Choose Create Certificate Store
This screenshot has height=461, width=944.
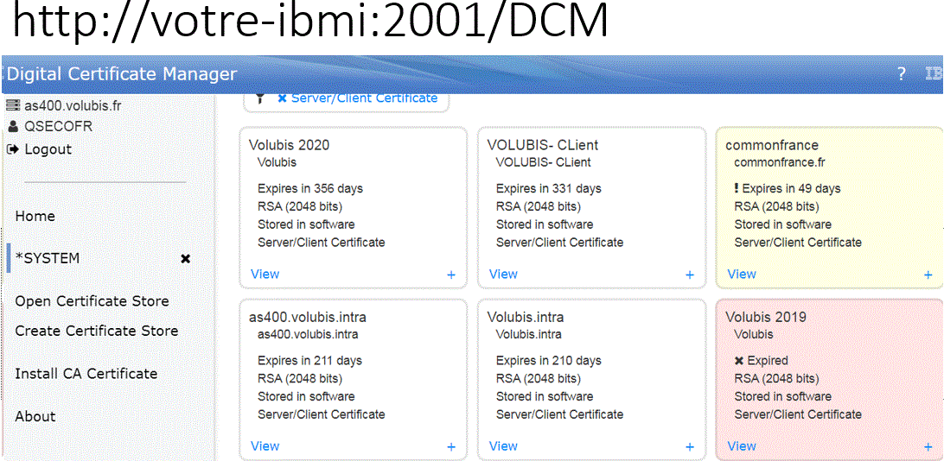click(x=96, y=331)
